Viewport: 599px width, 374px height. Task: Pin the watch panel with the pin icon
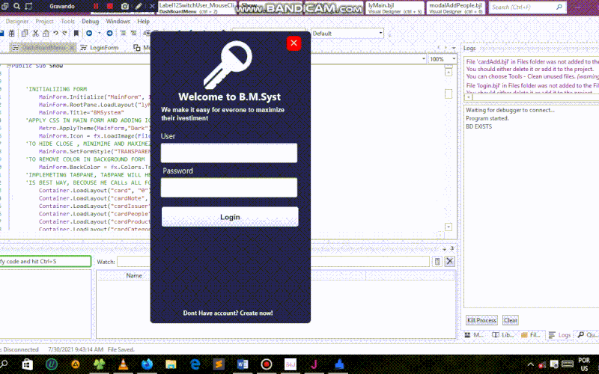(x=452, y=249)
